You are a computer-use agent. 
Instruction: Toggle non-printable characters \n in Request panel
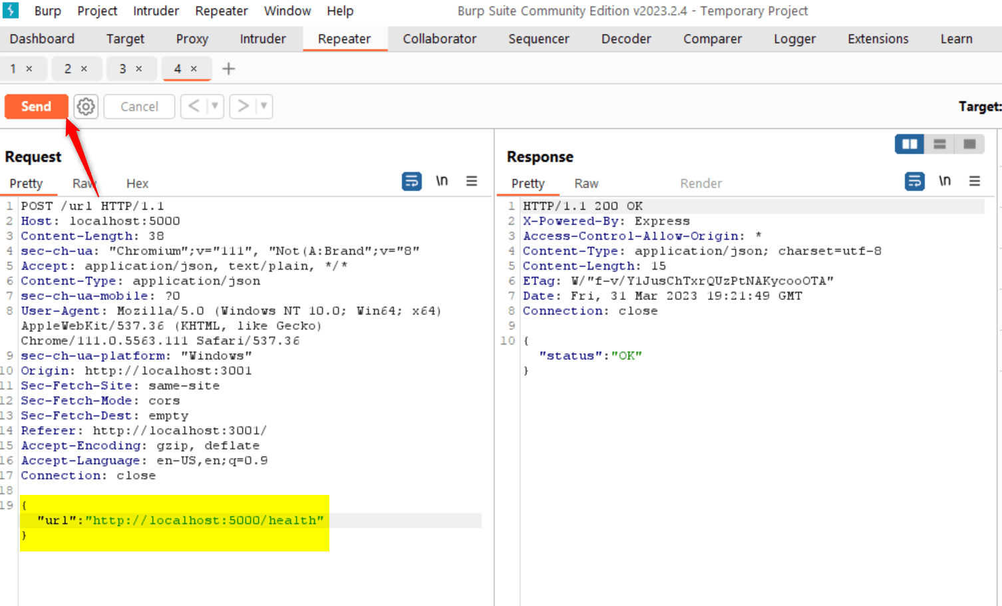pos(442,181)
